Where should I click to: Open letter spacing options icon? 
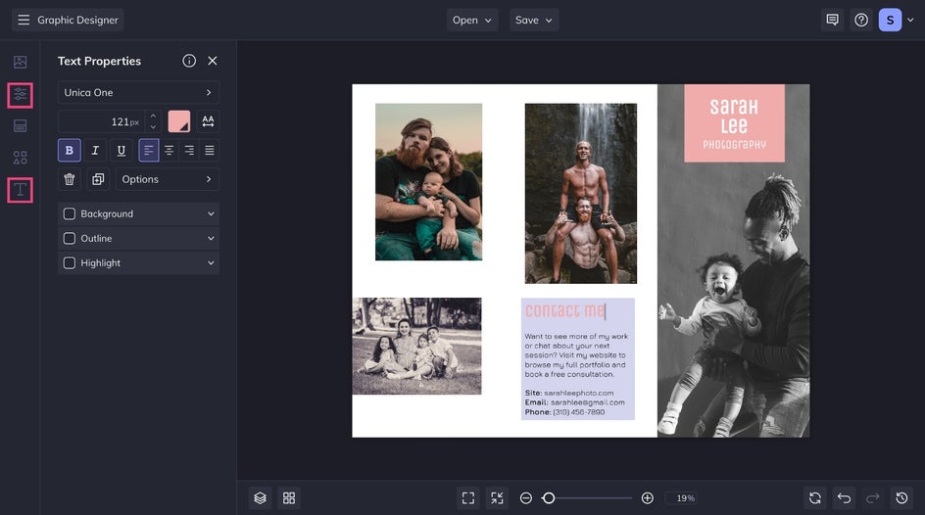(208, 121)
